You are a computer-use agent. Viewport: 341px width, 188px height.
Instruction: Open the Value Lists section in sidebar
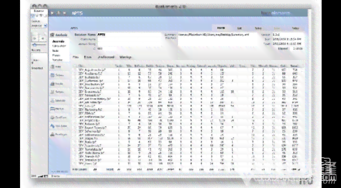(x=59, y=126)
